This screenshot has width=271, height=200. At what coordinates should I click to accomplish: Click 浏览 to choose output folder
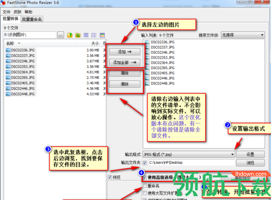point(250,163)
